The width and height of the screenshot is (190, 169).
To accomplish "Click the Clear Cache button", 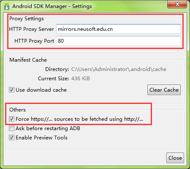I will tap(164, 90).
